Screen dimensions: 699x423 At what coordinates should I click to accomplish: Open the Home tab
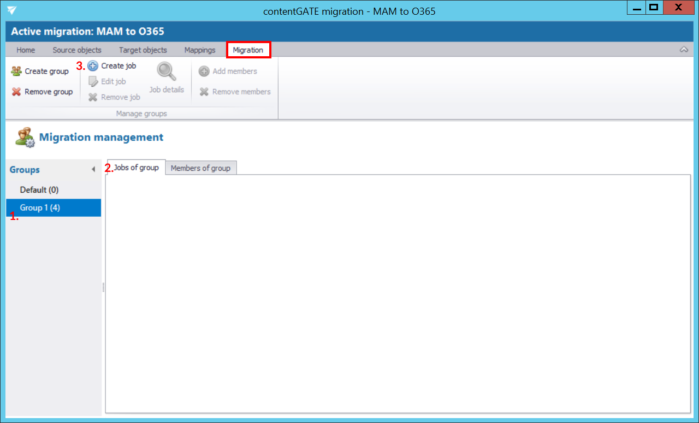(26, 50)
